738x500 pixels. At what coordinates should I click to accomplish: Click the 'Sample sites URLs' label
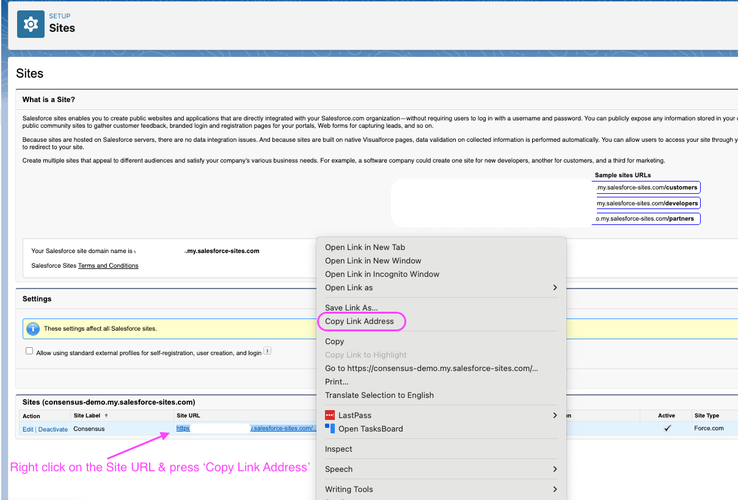pyautogui.click(x=623, y=175)
